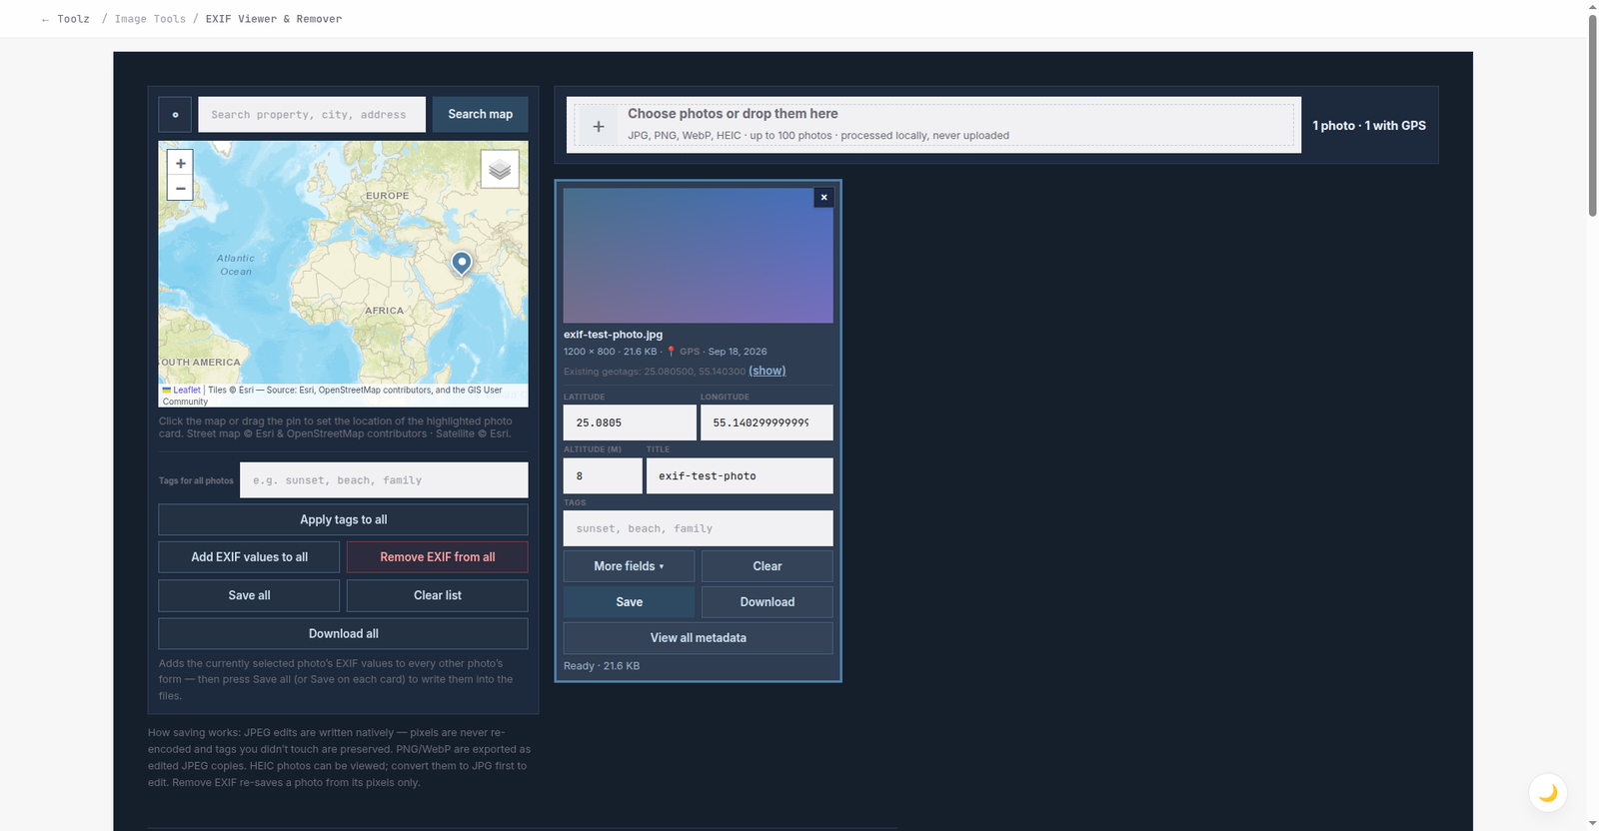Click Remove EXIF from all
This screenshot has height=831, width=1599.
(437, 557)
